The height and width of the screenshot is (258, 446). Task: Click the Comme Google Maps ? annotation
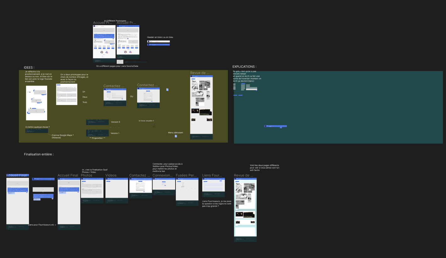[63, 136]
